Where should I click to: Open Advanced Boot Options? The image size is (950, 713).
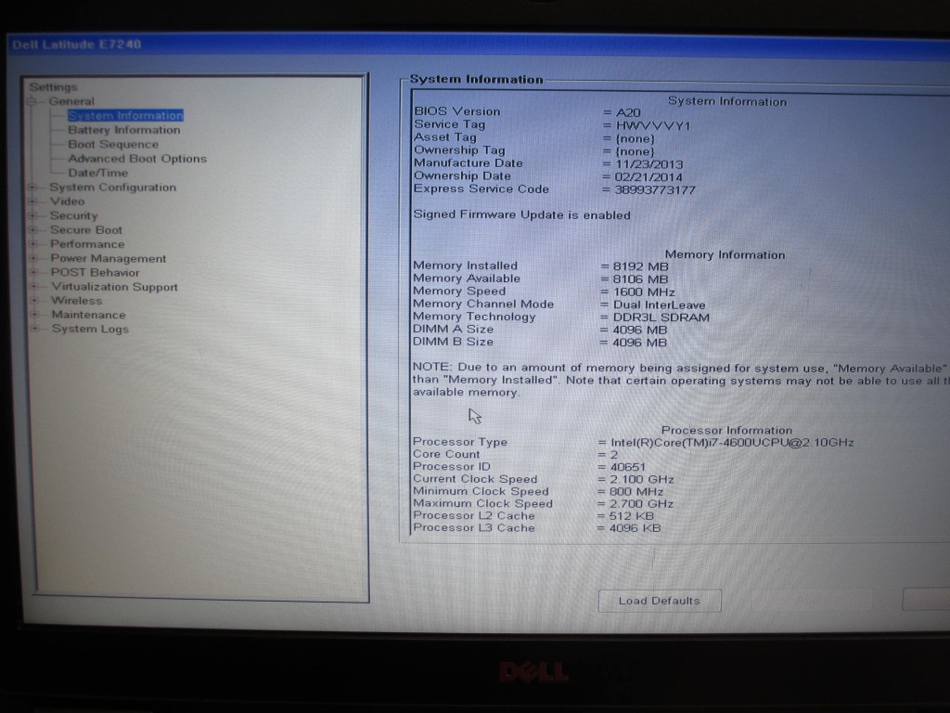137,158
